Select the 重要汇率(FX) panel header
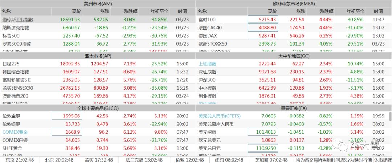This screenshot has width=392, height=163. coord(294,108)
